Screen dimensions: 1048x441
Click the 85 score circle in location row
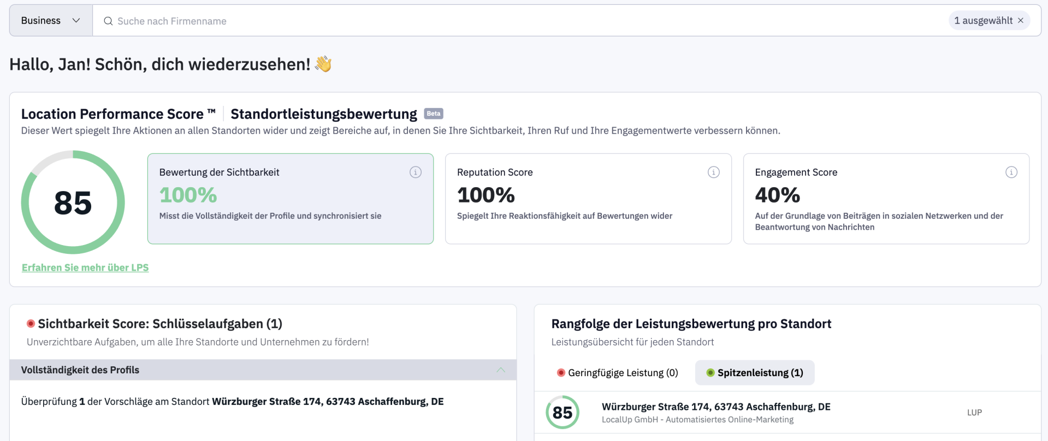coord(562,412)
